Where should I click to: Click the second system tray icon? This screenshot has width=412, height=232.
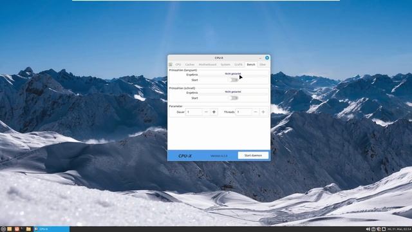click(373, 229)
